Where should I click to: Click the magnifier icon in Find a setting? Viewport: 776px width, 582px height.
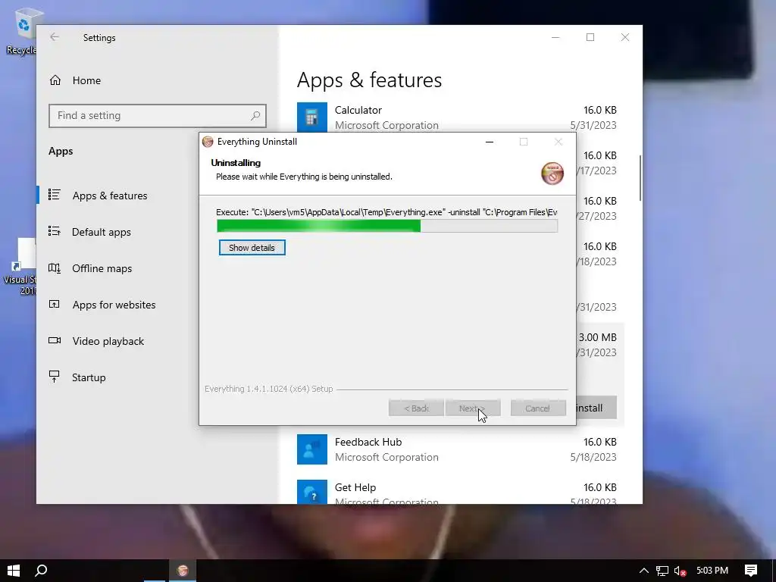point(255,116)
